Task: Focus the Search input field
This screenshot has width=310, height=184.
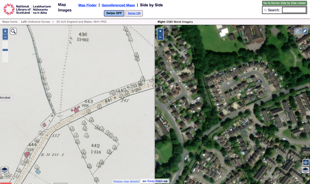Action: [294, 10]
